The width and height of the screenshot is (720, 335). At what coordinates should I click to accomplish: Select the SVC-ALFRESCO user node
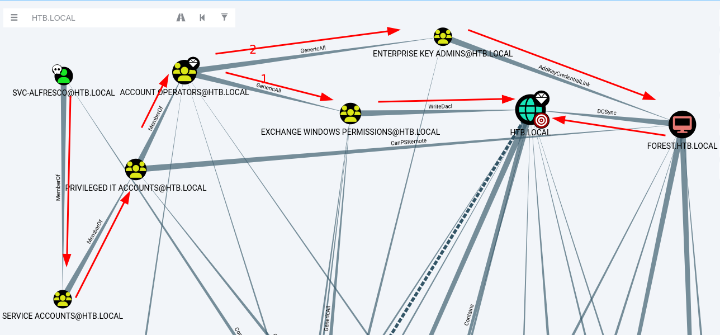tap(64, 76)
